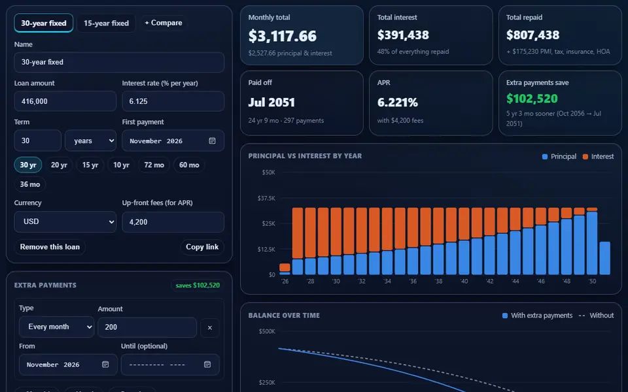The width and height of the screenshot is (628, 392).
Task: Select the 36 mo term preset
Action: click(30, 184)
